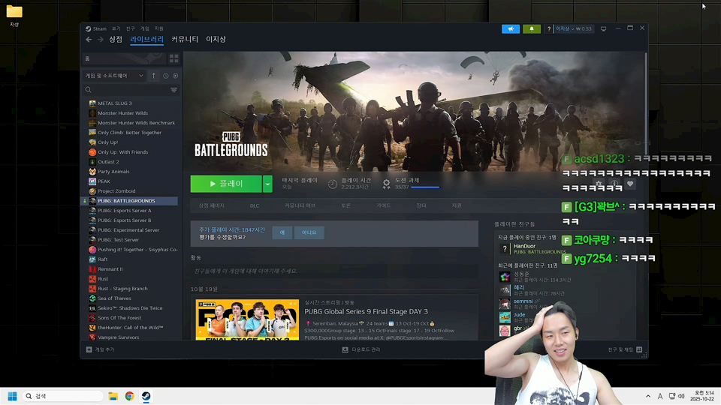
Task: Open the Steam announcements megaphone icon
Action: tap(510, 28)
